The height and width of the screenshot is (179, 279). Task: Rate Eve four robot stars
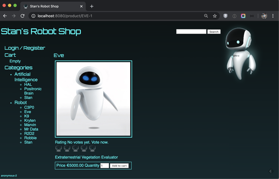click(x=84, y=148)
